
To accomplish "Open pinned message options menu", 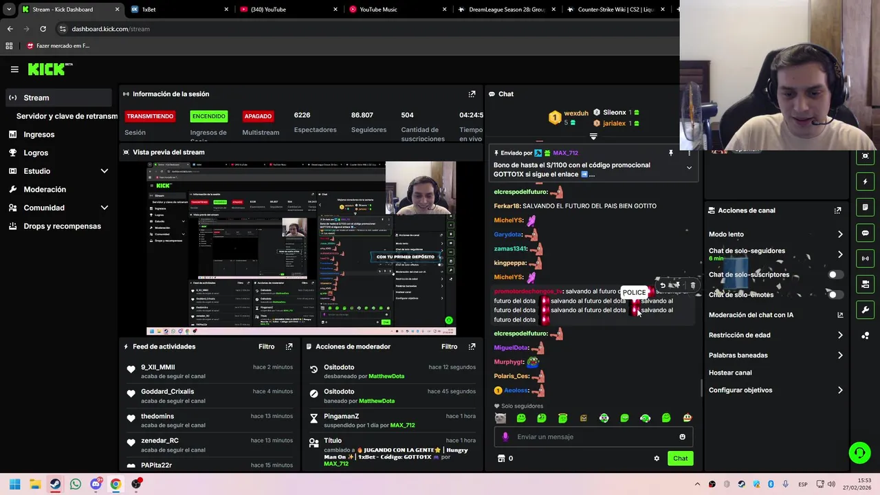I will [689, 153].
